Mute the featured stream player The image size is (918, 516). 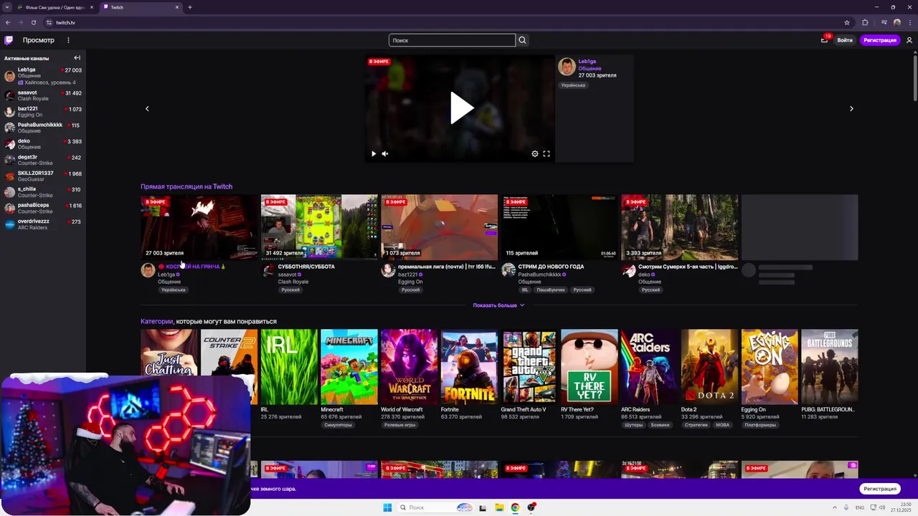coord(385,153)
